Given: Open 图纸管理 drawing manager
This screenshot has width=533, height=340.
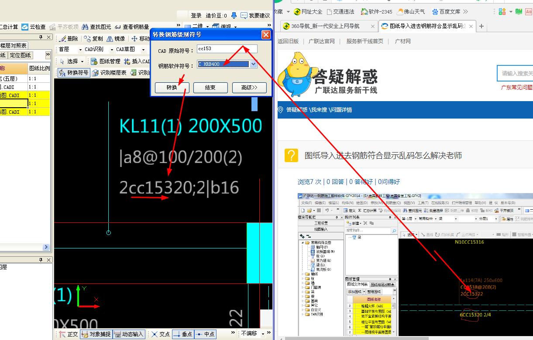Looking at the screenshot, I should (105, 61).
